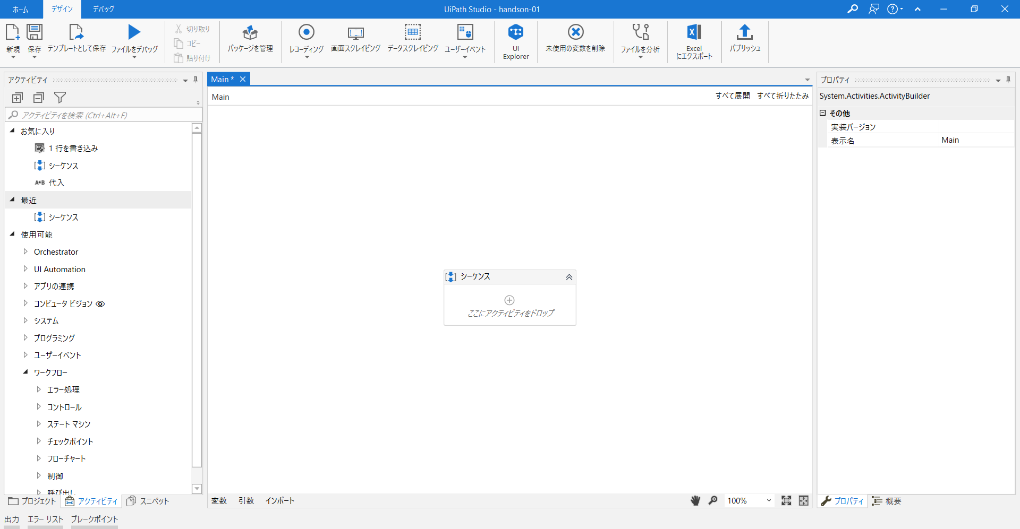
Task: Click the パブリッシュ publish icon
Action: [x=745, y=32]
